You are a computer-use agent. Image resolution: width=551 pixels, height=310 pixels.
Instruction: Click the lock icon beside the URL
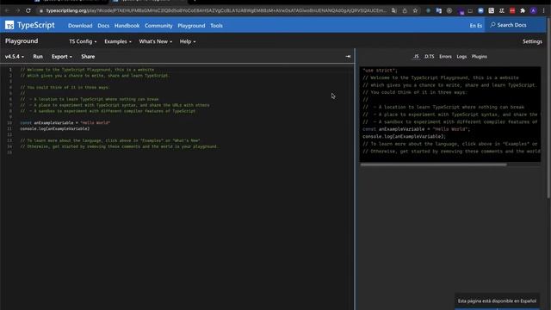(41, 11)
